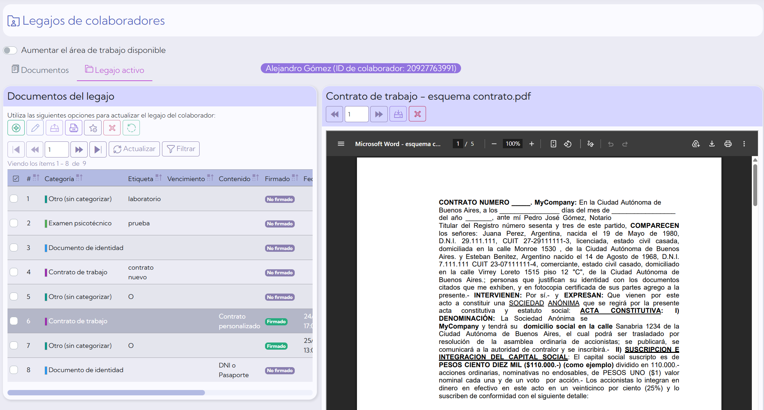Open the PDF viewer sidebar menu

(341, 144)
